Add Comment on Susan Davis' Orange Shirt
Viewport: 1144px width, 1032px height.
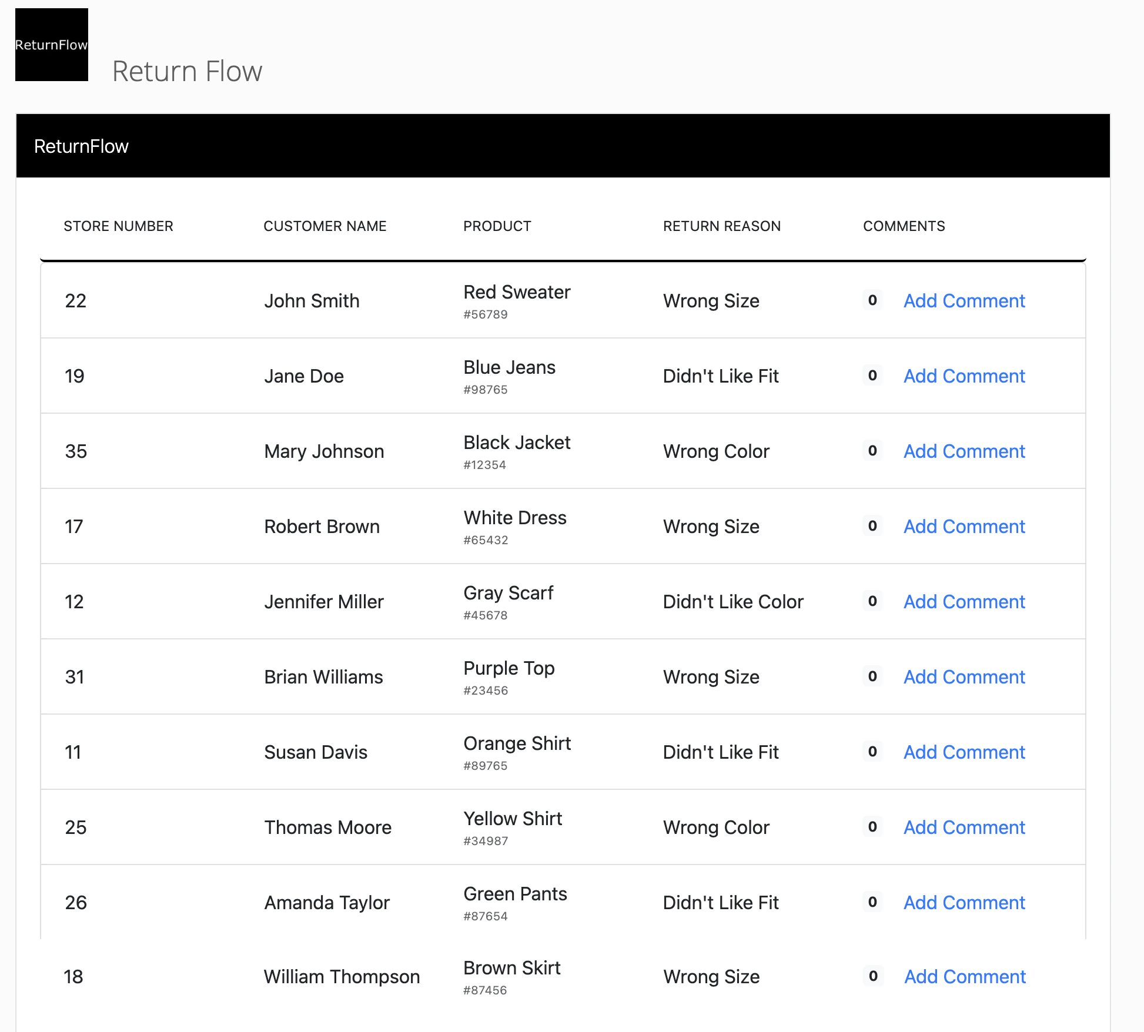(x=964, y=752)
